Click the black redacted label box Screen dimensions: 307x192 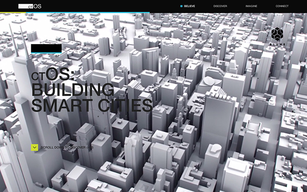click(46, 48)
